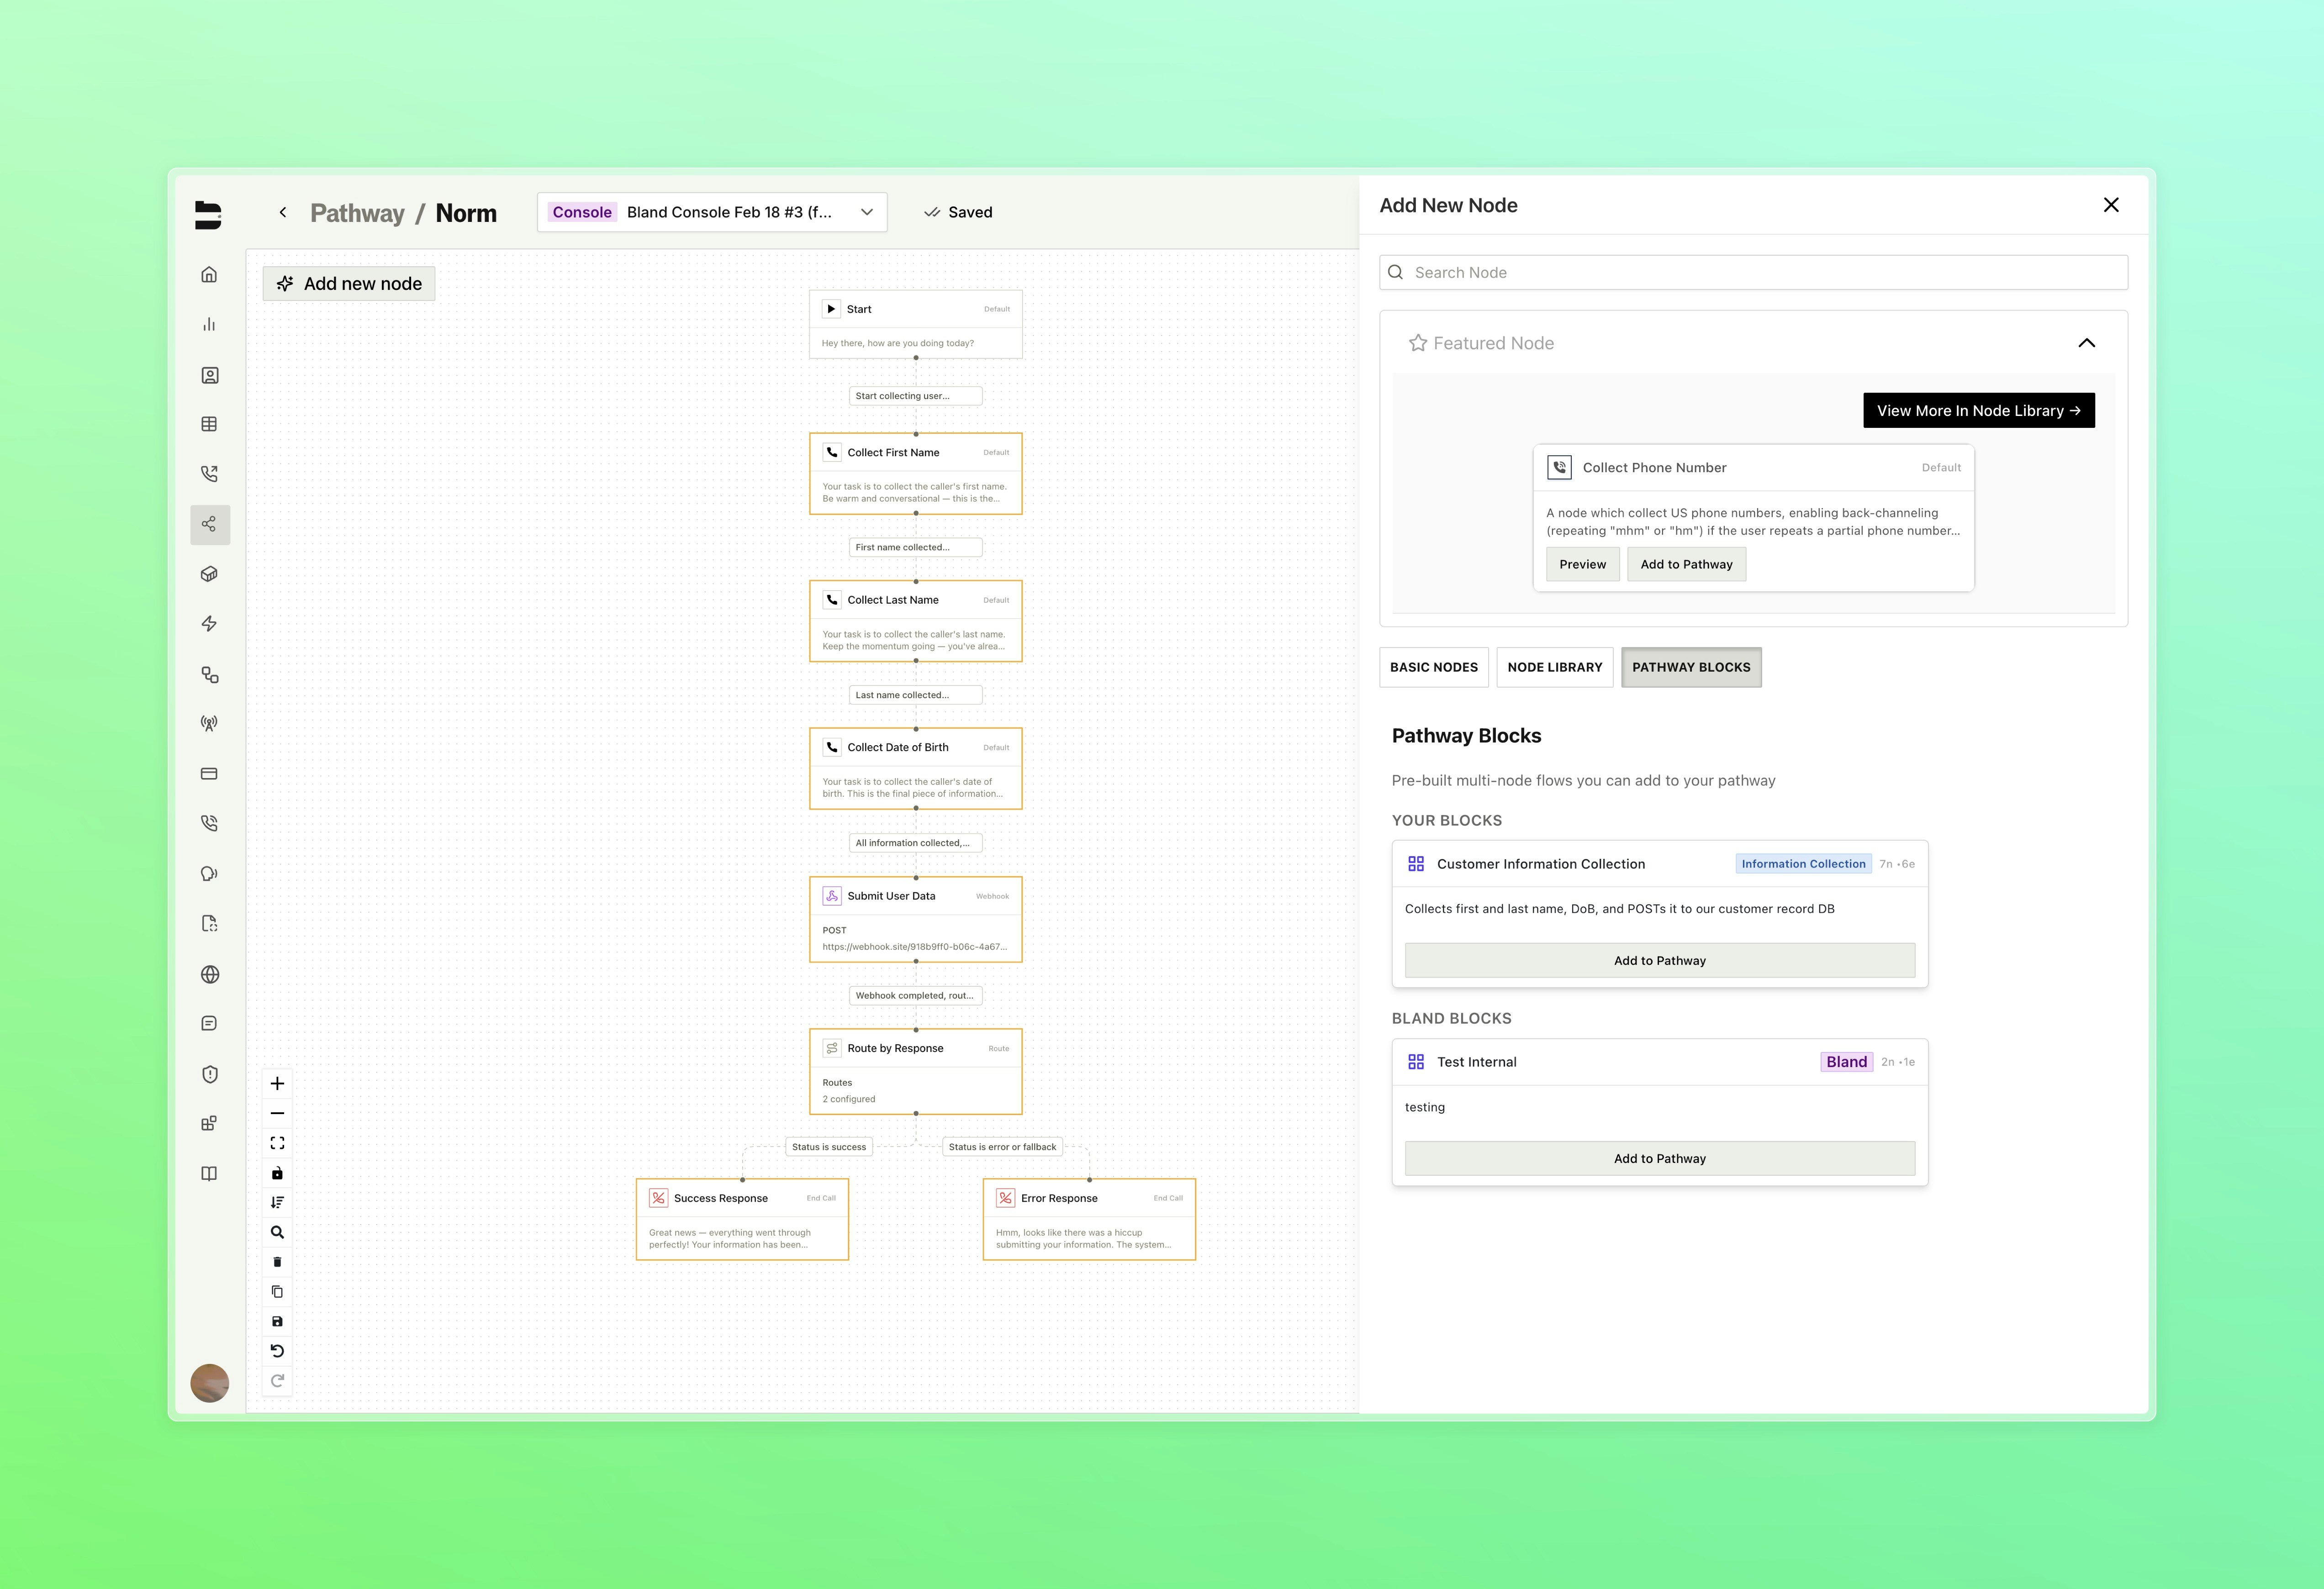Click Preview on Collect Phone Number node
Image resolution: width=2324 pixels, height=1589 pixels.
[x=1582, y=565]
